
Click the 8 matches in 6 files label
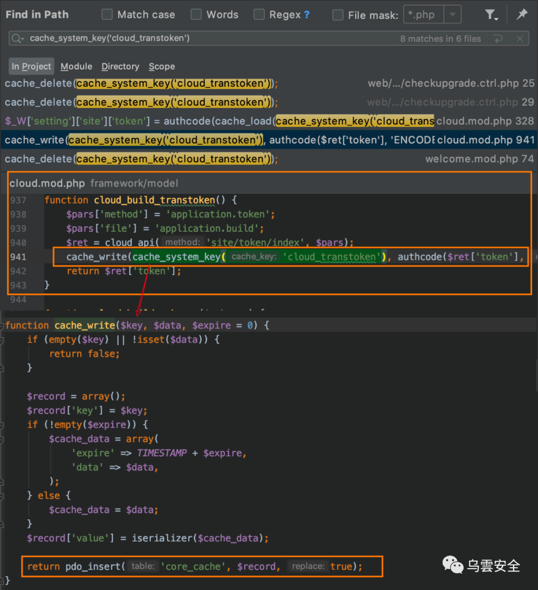tap(440, 39)
